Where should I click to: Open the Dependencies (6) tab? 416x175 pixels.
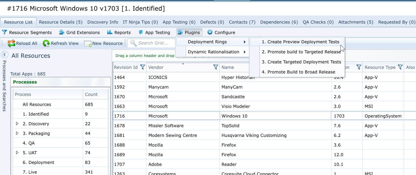(279, 22)
